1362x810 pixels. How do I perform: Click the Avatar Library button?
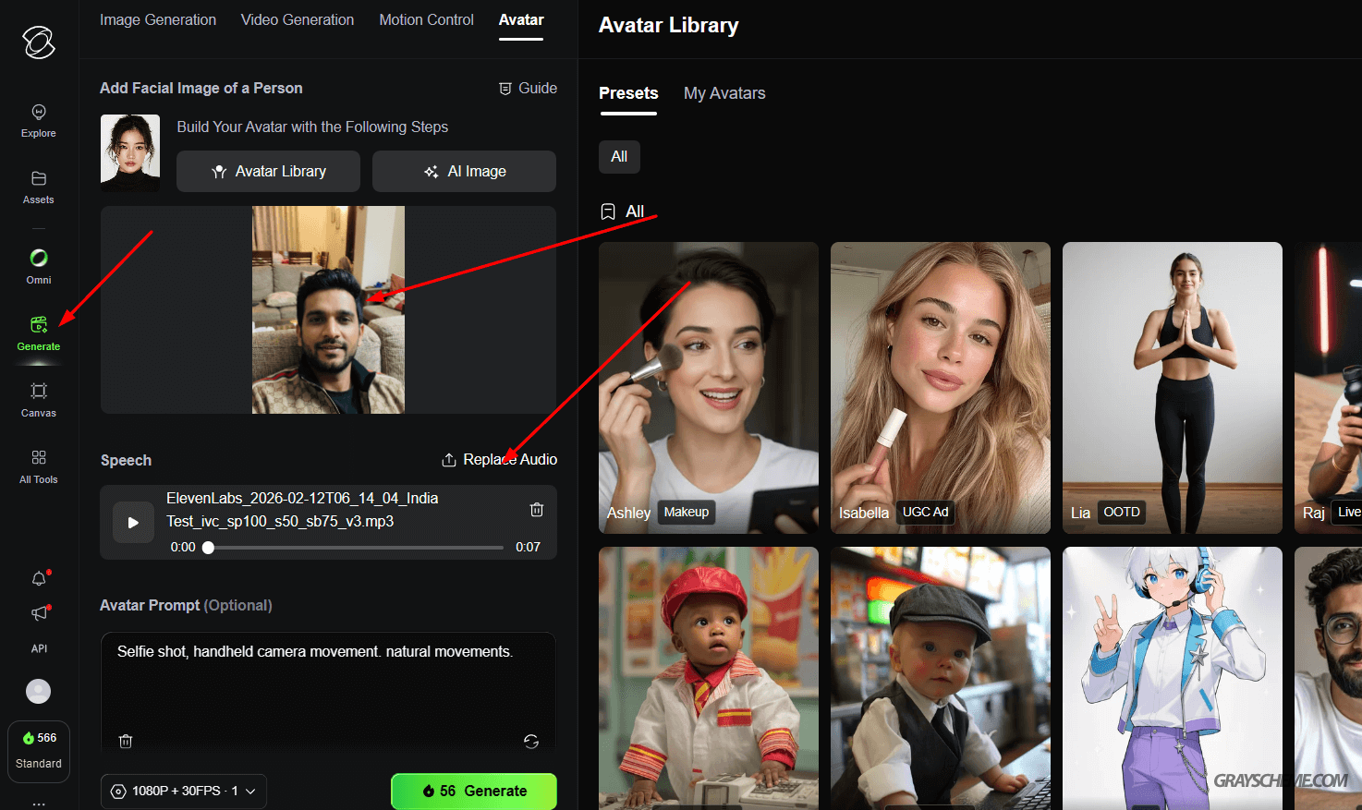pyautogui.click(x=268, y=172)
